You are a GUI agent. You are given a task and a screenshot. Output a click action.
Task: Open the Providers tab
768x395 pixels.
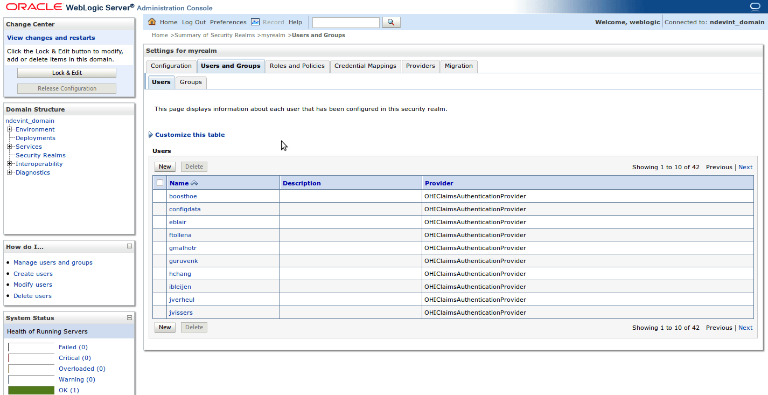[x=421, y=66]
